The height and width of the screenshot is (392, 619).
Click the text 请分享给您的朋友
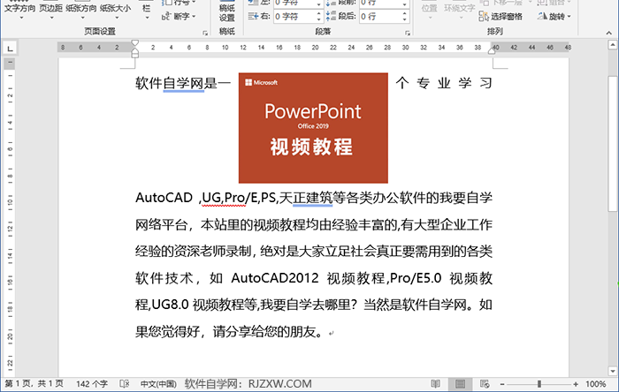264,332
